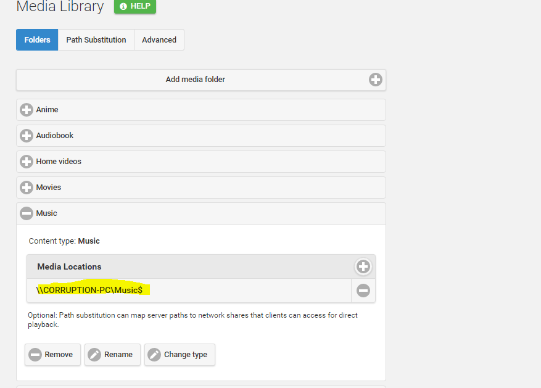Click the minus icon beside Music
Viewport: 541px width, 388px height.
27,213
